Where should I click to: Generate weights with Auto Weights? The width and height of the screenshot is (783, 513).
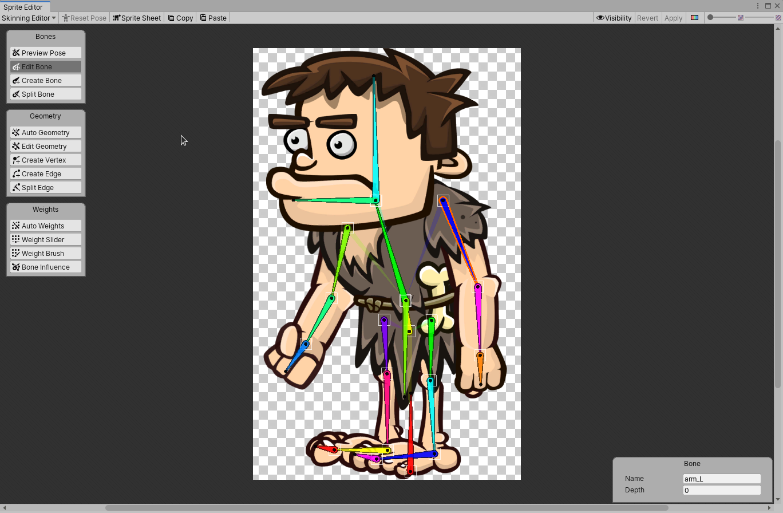[x=45, y=226]
